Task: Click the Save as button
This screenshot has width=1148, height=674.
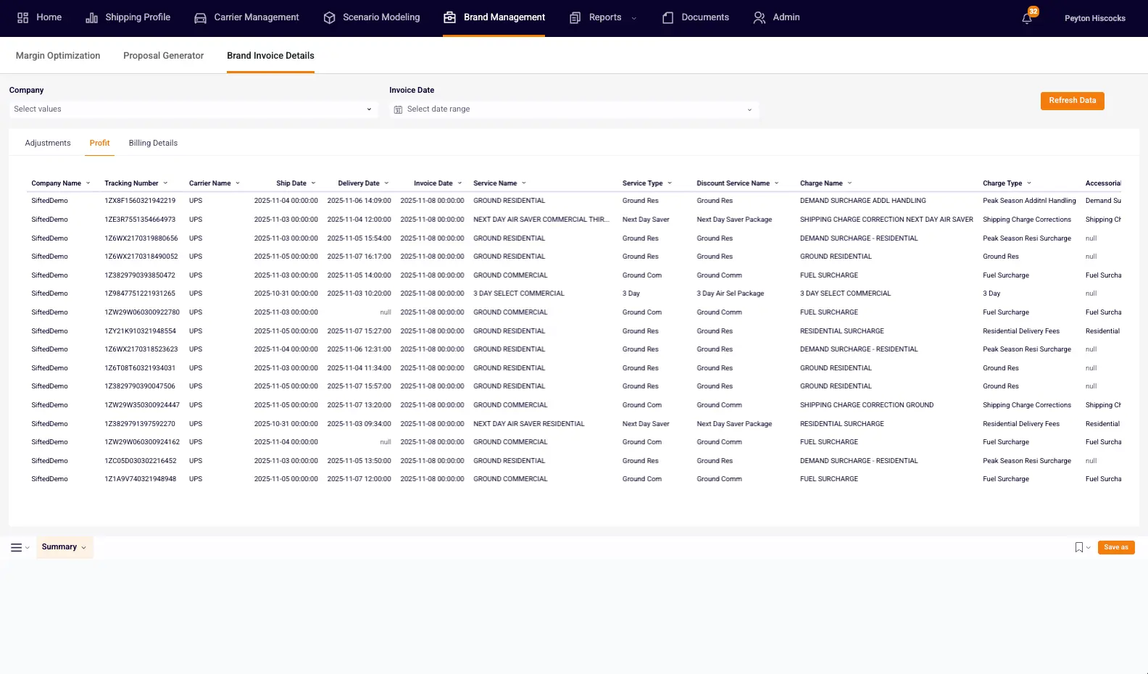Action: [x=1116, y=548]
